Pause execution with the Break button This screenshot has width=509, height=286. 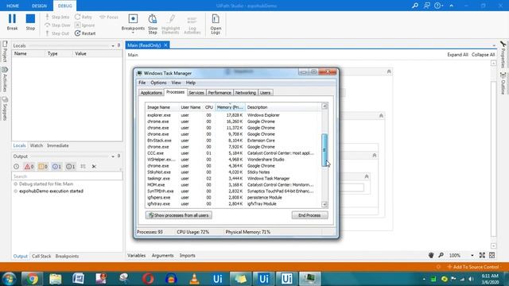click(12, 22)
